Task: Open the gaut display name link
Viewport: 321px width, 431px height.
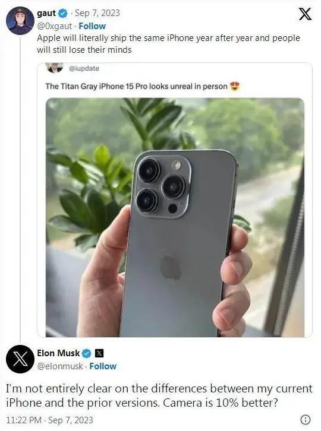Action: [46, 13]
